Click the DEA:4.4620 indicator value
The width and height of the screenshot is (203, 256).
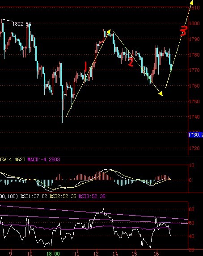click(13, 159)
